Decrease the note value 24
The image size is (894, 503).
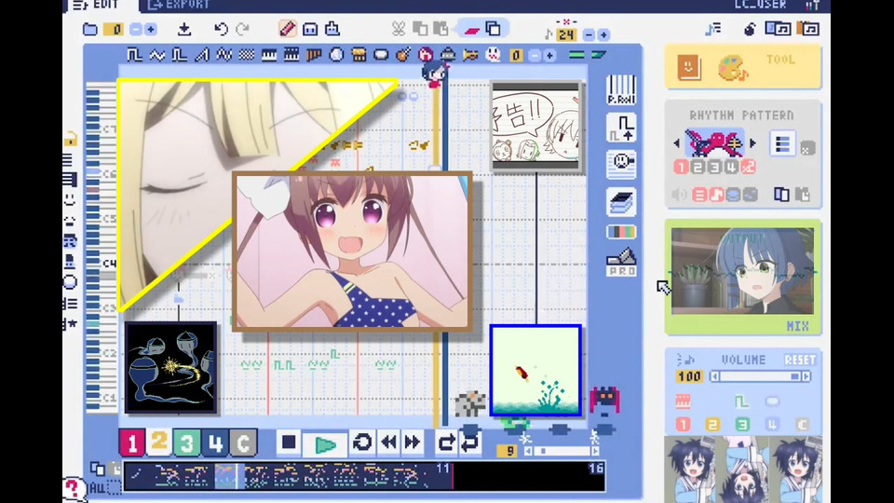[589, 34]
